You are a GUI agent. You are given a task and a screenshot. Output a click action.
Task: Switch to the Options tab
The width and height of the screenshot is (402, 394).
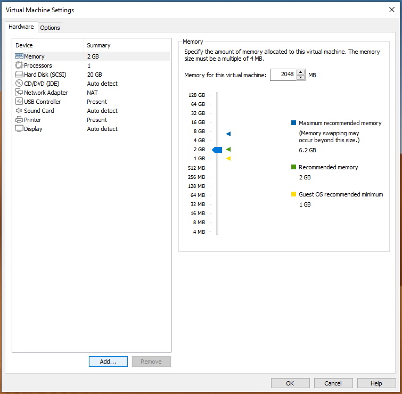click(x=50, y=28)
